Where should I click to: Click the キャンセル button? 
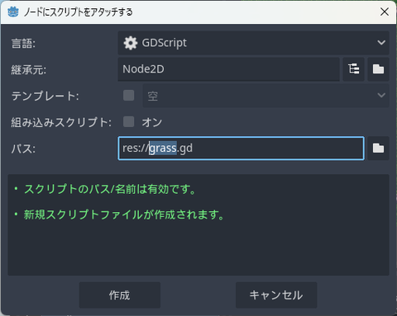(x=276, y=295)
